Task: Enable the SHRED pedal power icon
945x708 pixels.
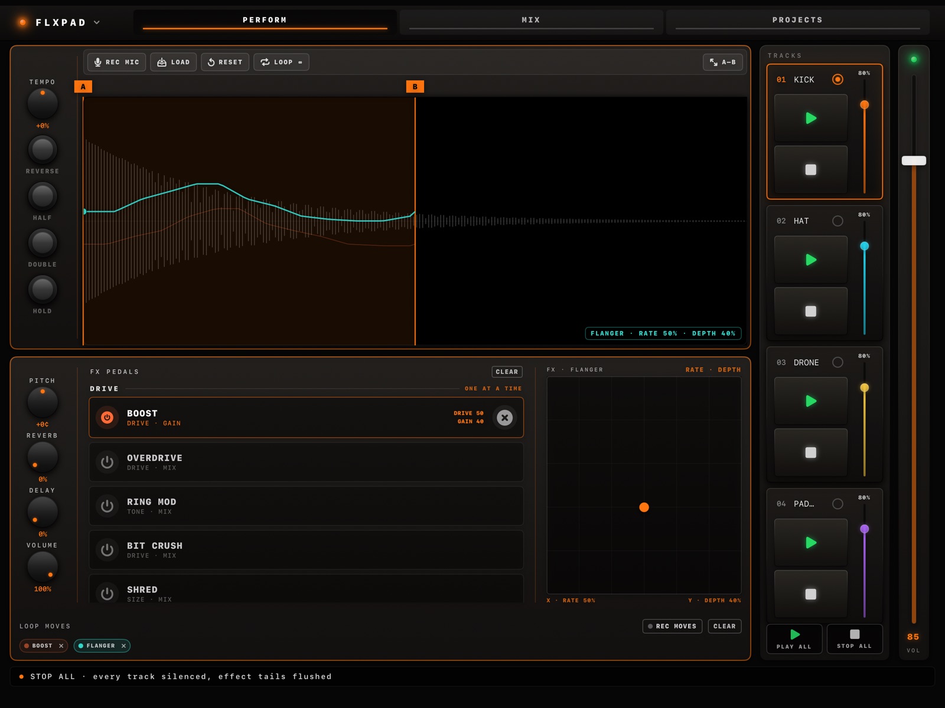Action: (x=107, y=594)
